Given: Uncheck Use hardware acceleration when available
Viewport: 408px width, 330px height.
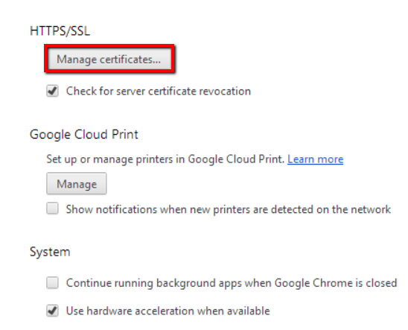Looking at the screenshot, I should pyautogui.click(x=53, y=311).
